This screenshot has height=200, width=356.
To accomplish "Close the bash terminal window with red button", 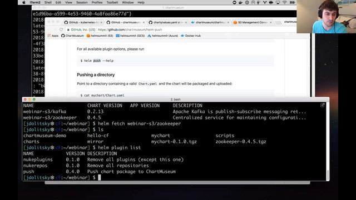I will [x=25, y=99].
